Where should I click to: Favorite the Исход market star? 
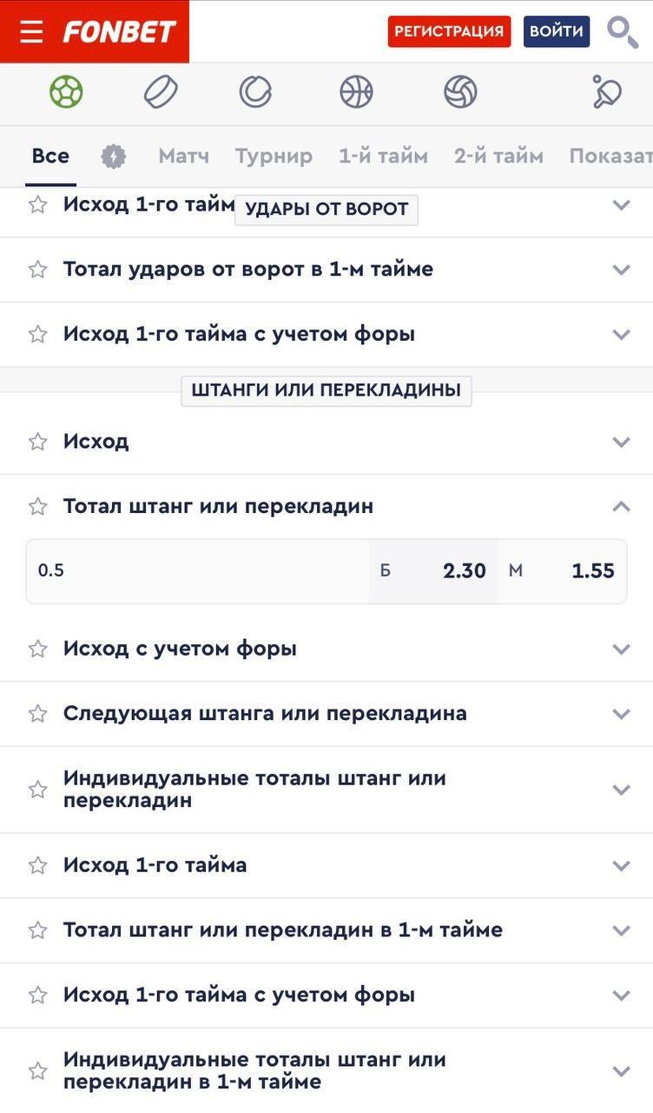pos(37,442)
